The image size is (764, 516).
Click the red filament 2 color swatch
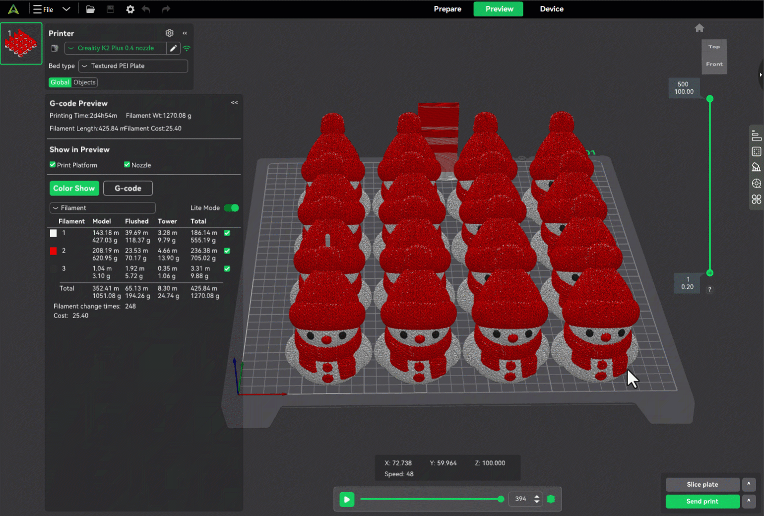pos(53,251)
